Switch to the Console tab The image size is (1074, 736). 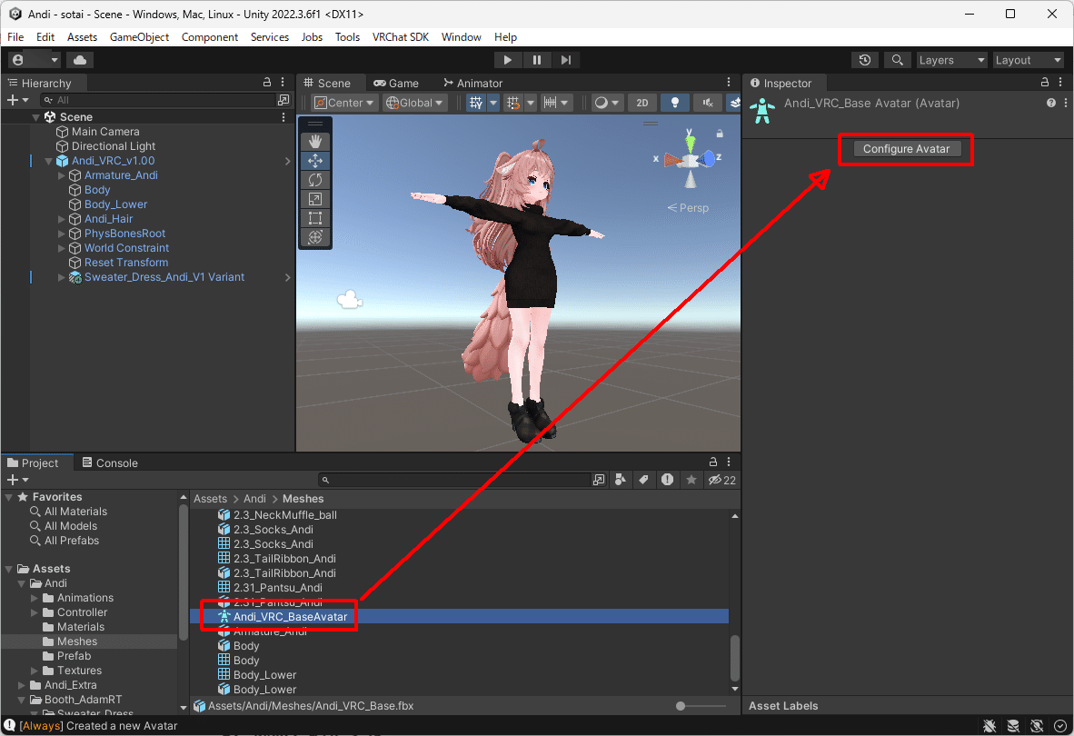[110, 462]
